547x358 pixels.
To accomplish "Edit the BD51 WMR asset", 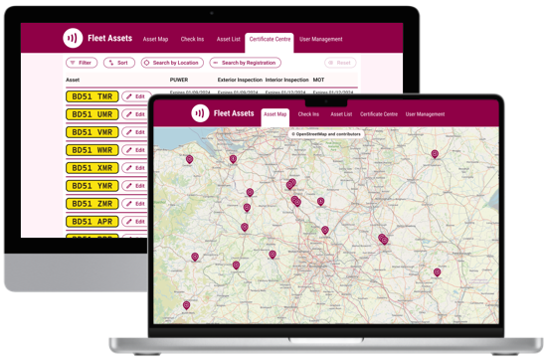I will point(135,150).
